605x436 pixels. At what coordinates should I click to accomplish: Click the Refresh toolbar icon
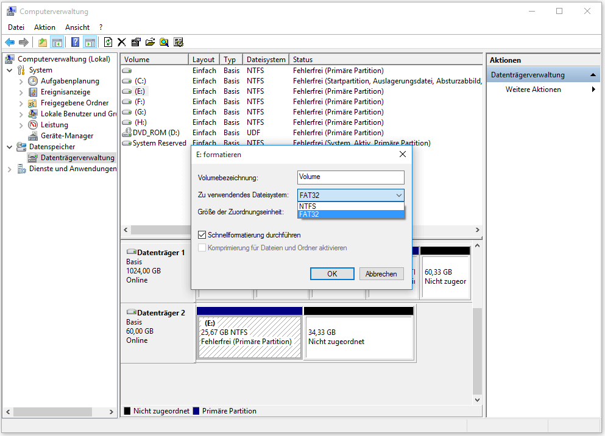pyautogui.click(x=108, y=43)
